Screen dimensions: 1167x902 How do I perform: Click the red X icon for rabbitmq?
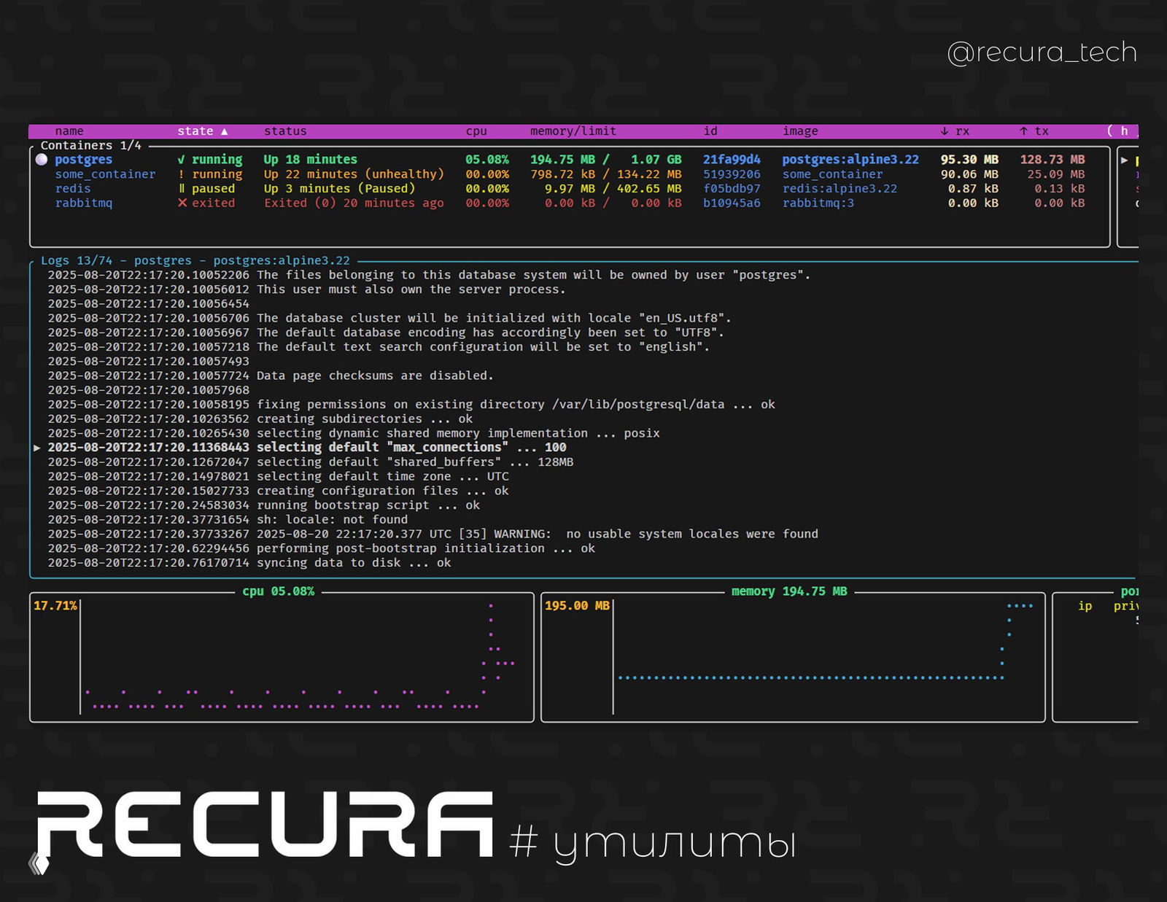coord(182,203)
